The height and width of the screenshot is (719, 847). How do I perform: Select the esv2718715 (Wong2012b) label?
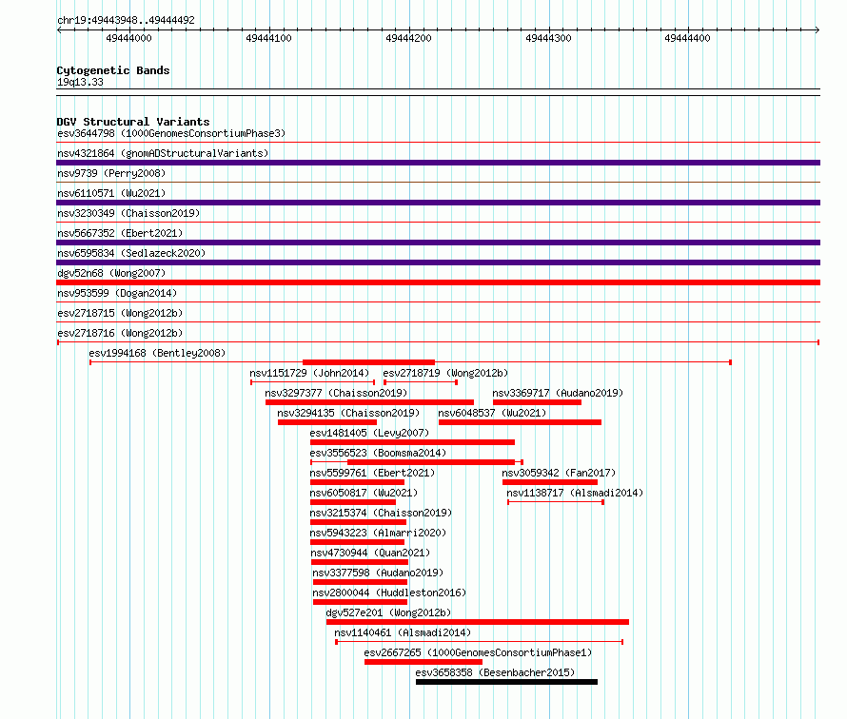[120, 313]
